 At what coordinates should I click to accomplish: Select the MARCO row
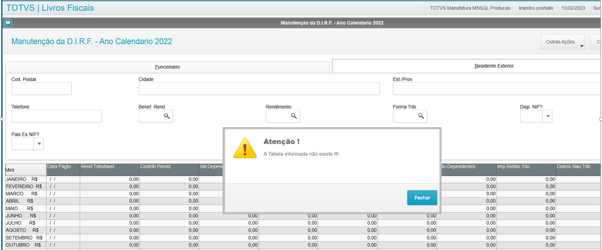(303, 194)
